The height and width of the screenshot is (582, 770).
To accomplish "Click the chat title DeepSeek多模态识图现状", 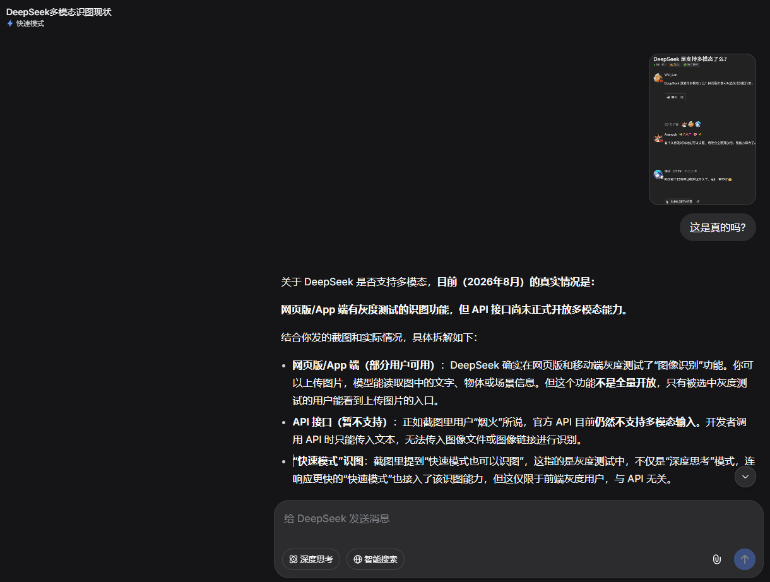I will 59,12.
